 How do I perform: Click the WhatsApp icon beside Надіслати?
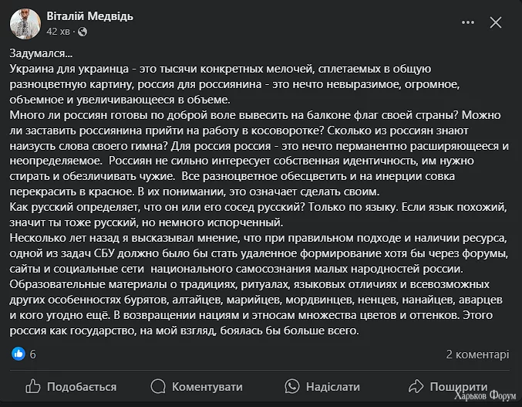pos(291,386)
